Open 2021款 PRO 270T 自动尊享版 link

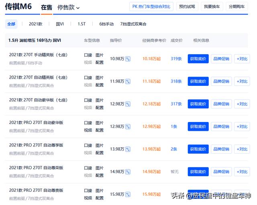36,145
